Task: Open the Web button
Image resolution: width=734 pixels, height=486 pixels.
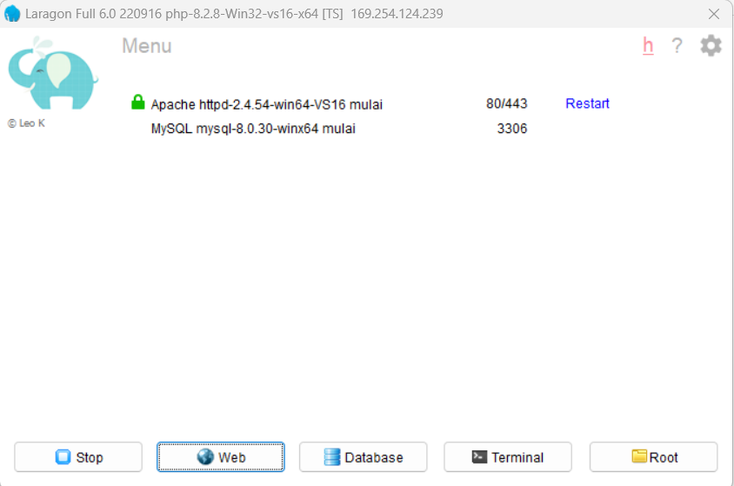Action: point(221,457)
